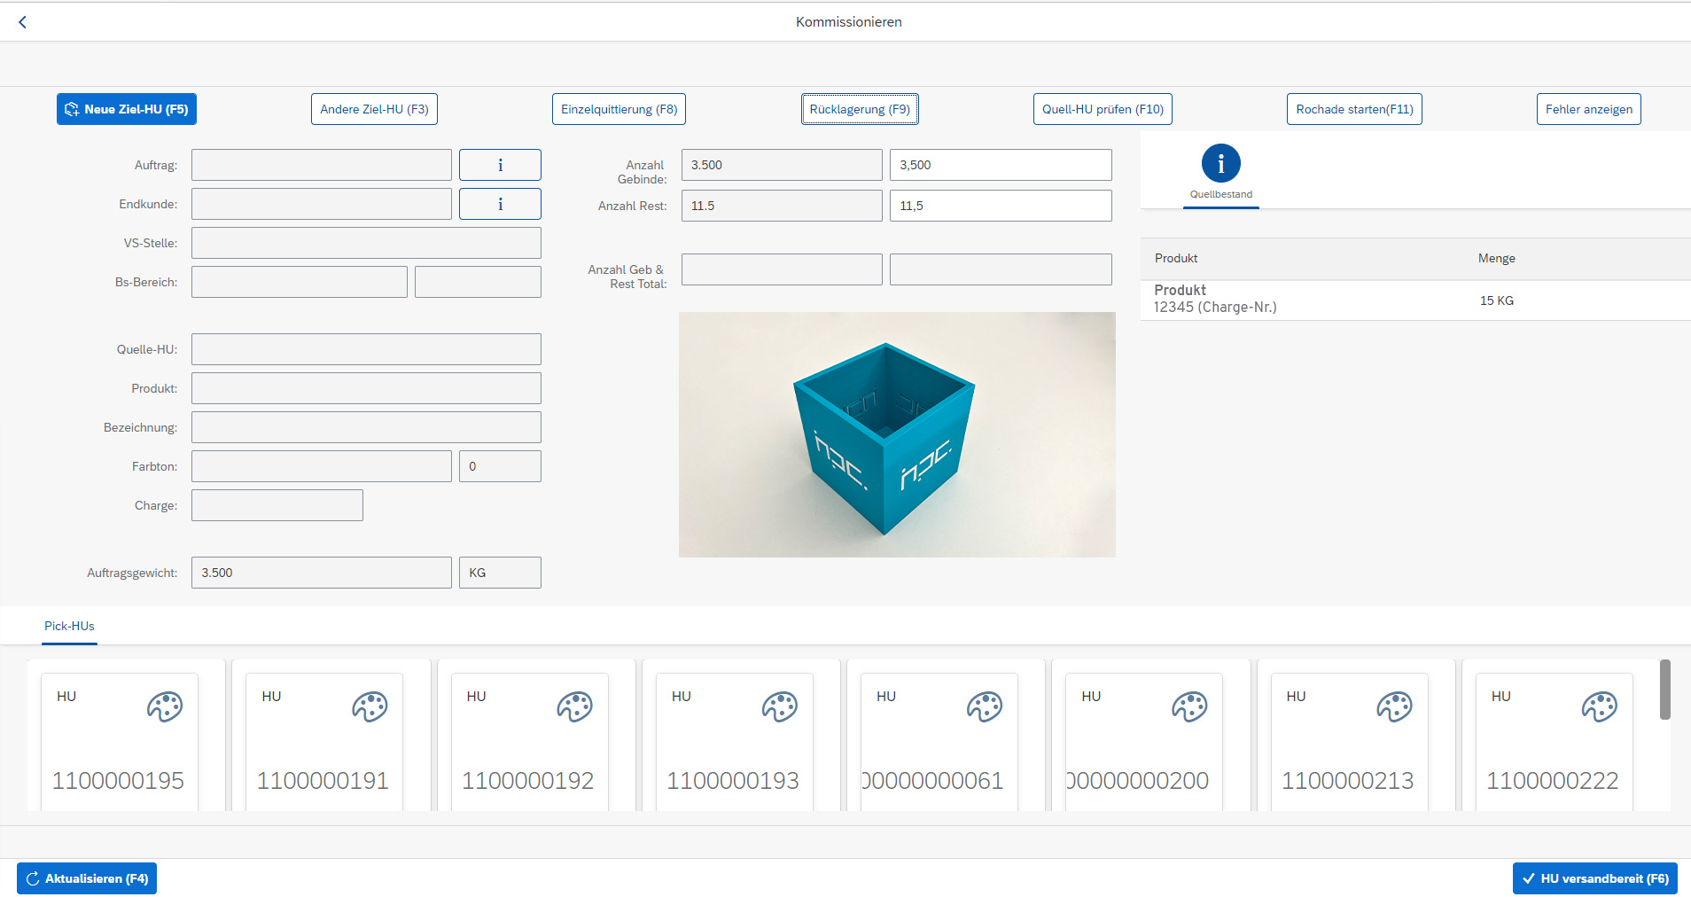Click the blue cube product image

click(897, 434)
